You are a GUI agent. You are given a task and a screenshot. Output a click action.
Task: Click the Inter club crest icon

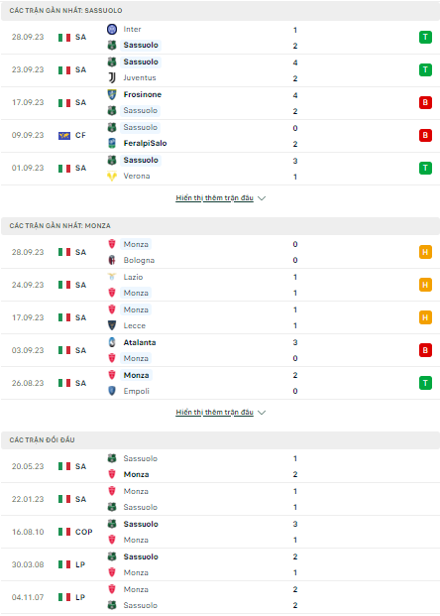(x=112, y=29)
